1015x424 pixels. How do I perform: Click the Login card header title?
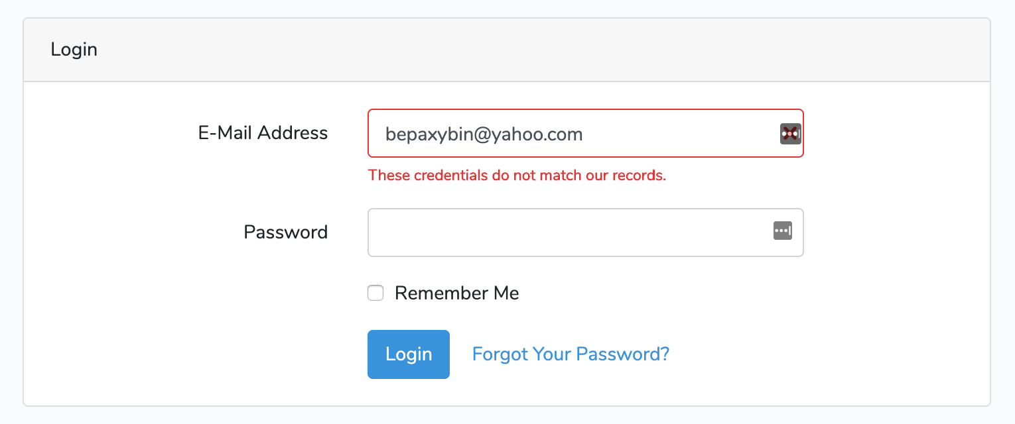click(x=74, y=50)
